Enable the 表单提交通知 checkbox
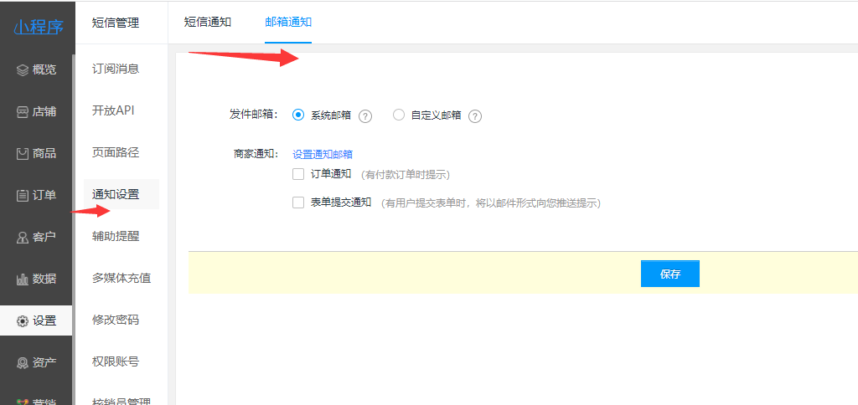 tap(298, 202)
